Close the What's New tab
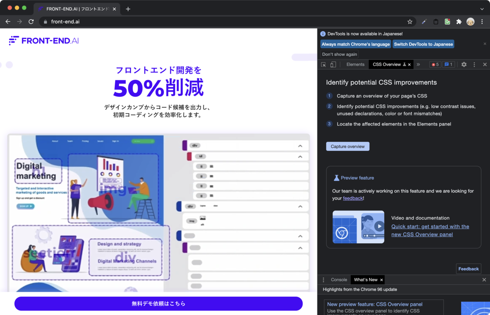 coord(381,280)
